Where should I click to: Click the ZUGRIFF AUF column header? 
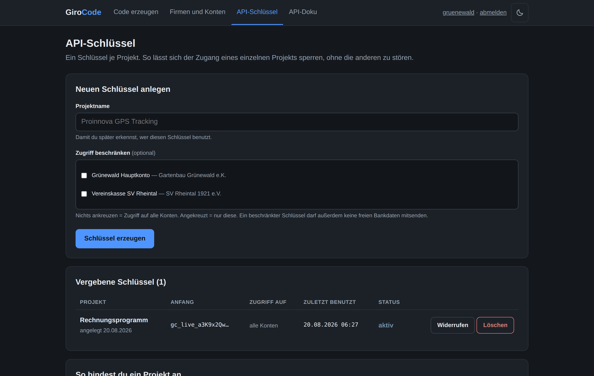click(x=268, y=302)
